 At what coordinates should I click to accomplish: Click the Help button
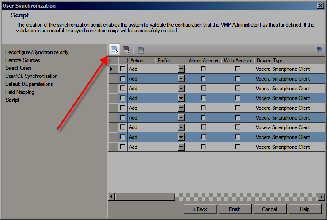pyautogui.click(x=305, y=209)
